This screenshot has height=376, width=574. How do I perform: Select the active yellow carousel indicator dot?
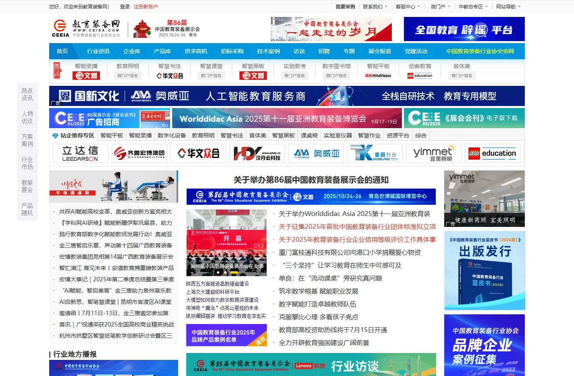click(234, 272)
